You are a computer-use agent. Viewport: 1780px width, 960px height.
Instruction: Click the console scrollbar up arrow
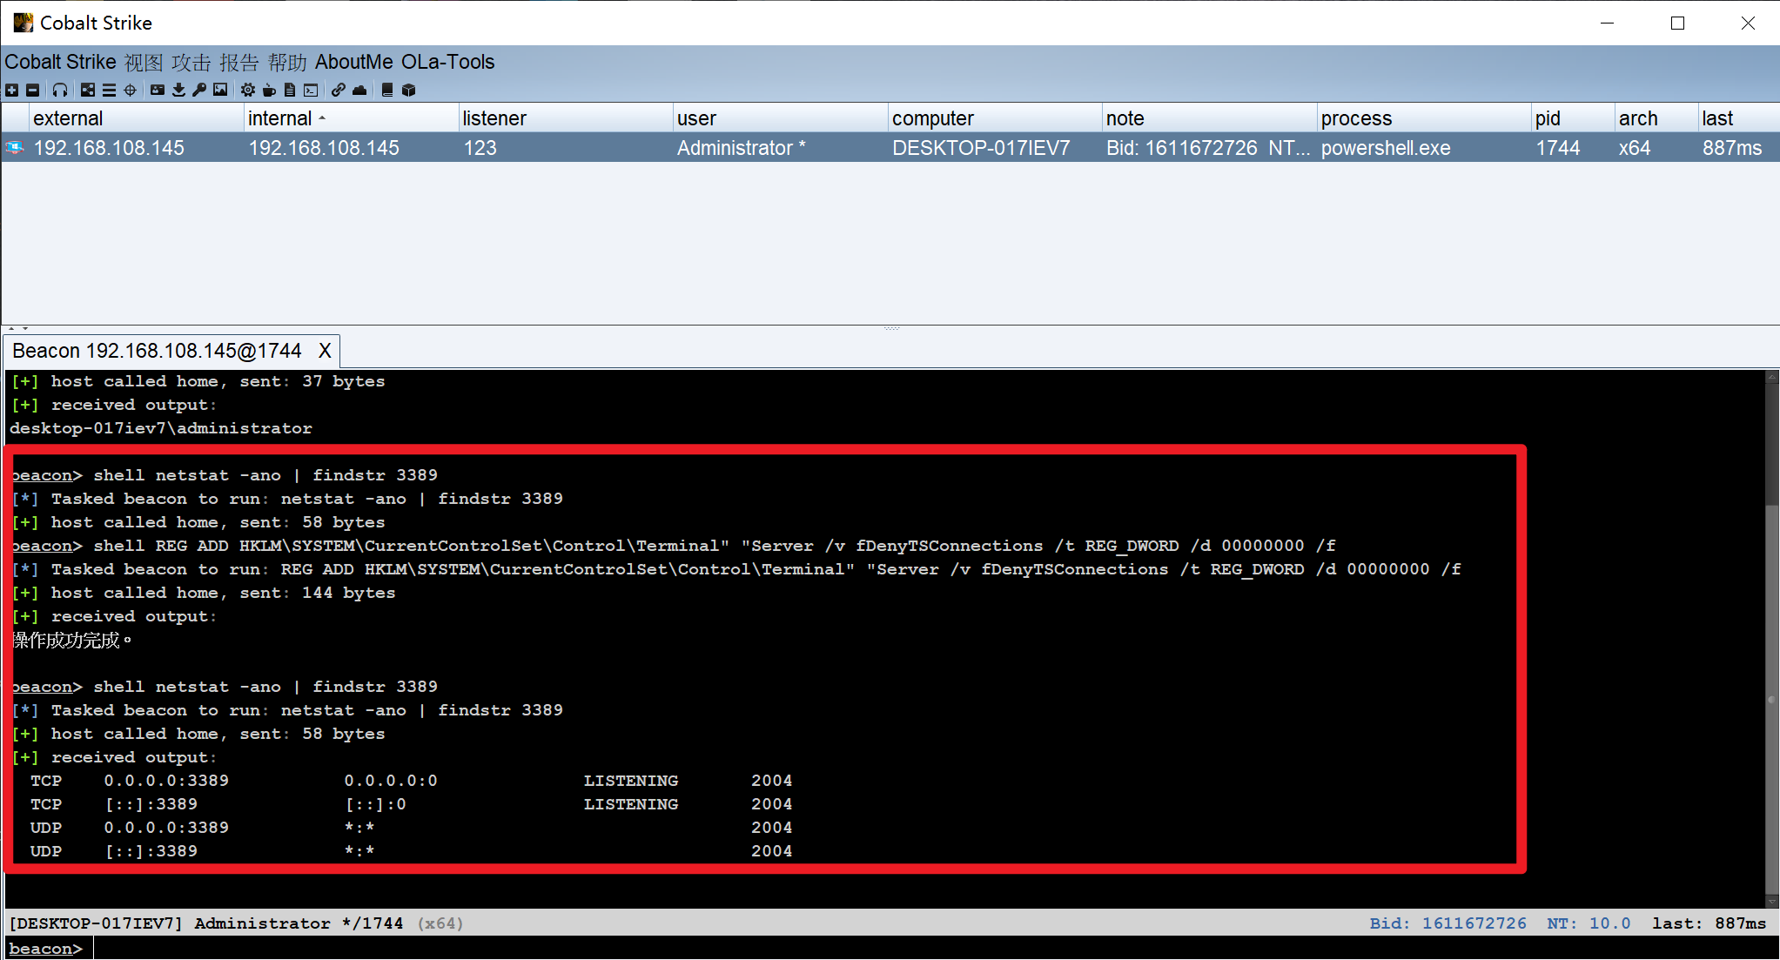tap(1771, 378)
